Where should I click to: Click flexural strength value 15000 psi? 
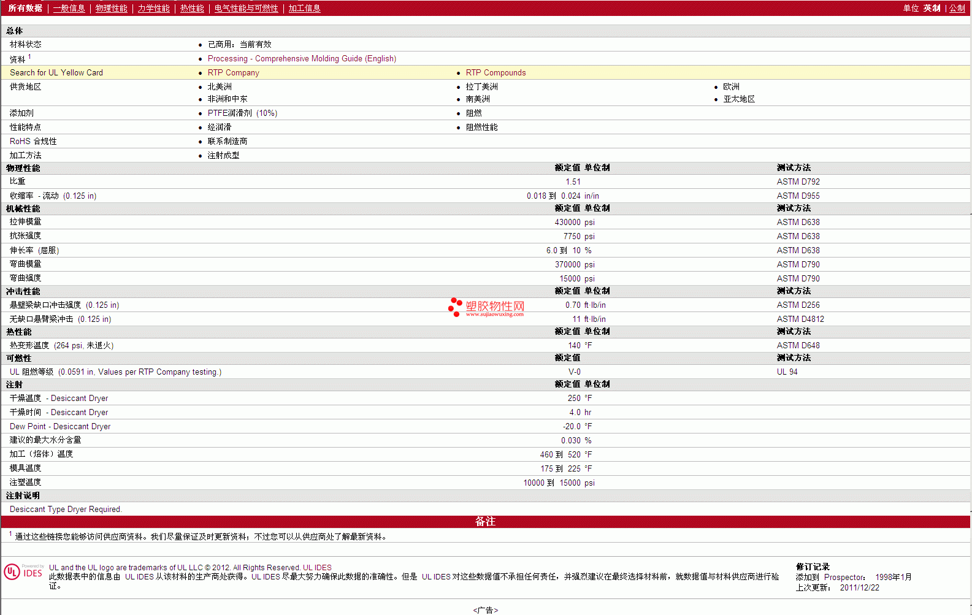(576, 279)
